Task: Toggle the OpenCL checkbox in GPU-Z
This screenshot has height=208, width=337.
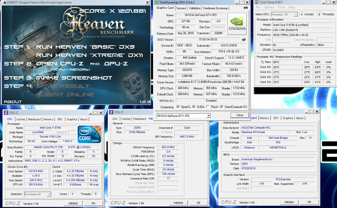Action: pos(178,107)
